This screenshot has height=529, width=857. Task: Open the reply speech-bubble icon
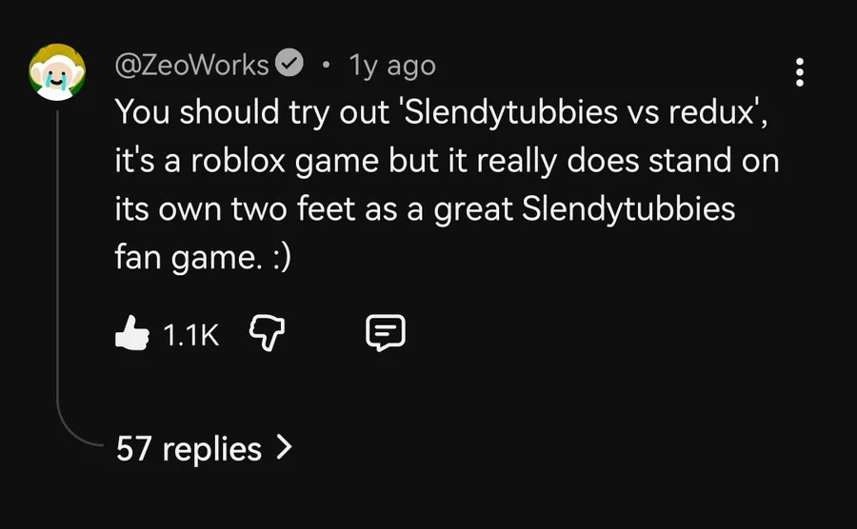386,332
